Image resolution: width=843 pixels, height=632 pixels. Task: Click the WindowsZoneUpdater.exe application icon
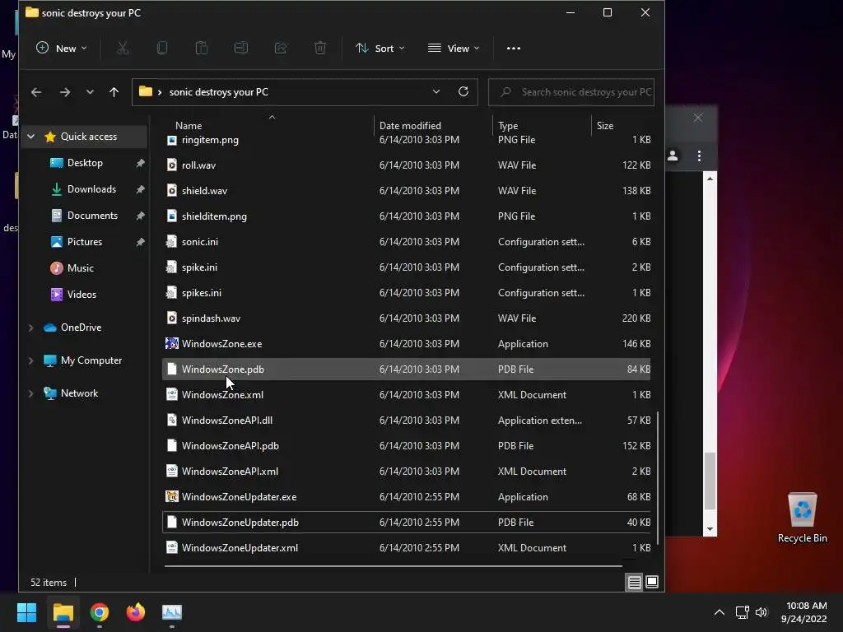[x=171, y=496]
